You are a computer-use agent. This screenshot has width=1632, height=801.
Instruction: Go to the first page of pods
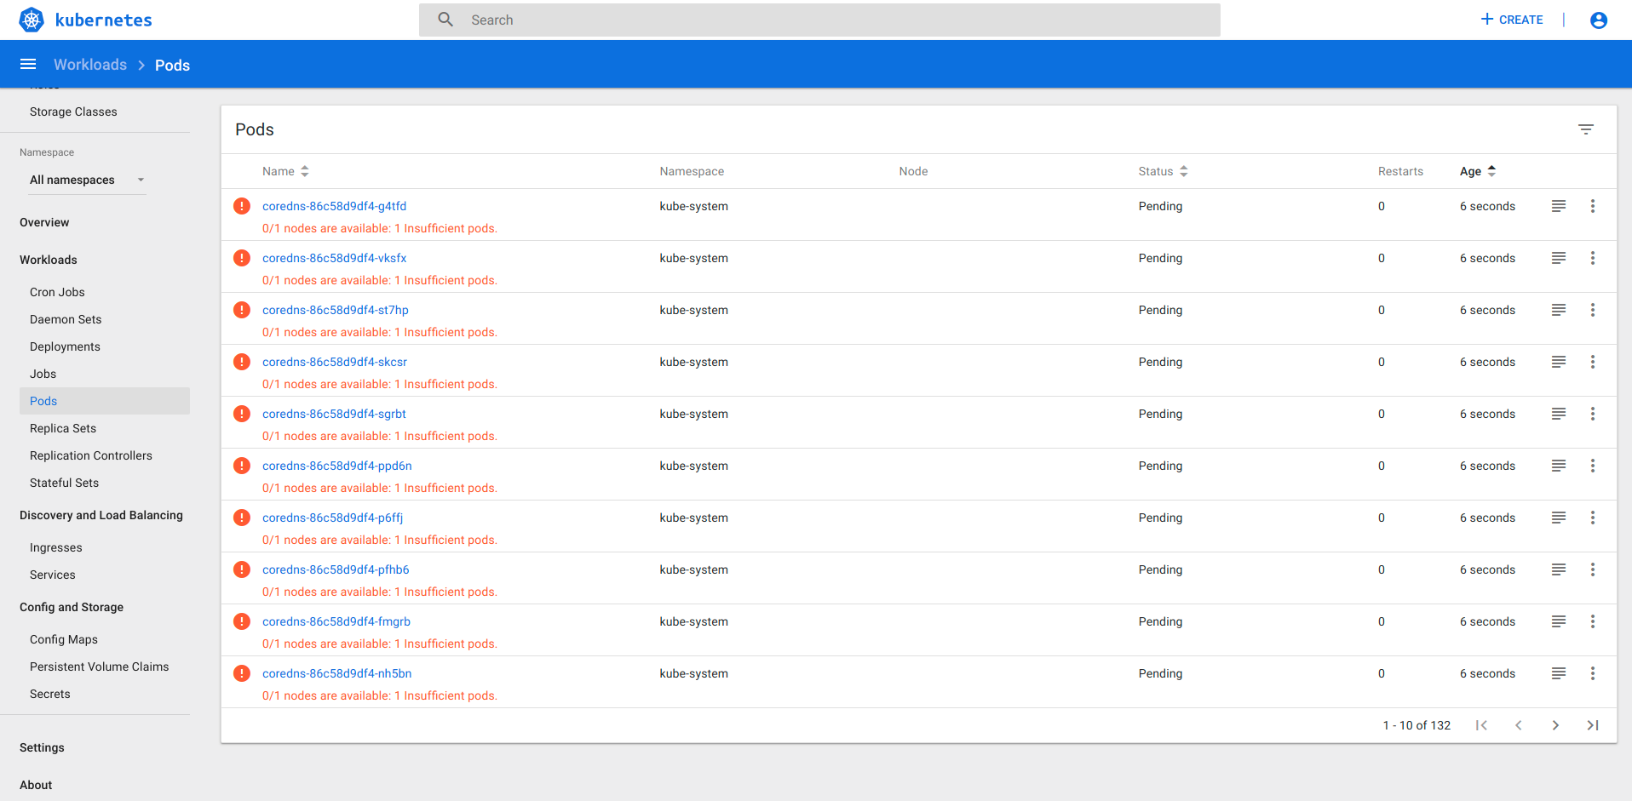click(x=1481, y=725)
